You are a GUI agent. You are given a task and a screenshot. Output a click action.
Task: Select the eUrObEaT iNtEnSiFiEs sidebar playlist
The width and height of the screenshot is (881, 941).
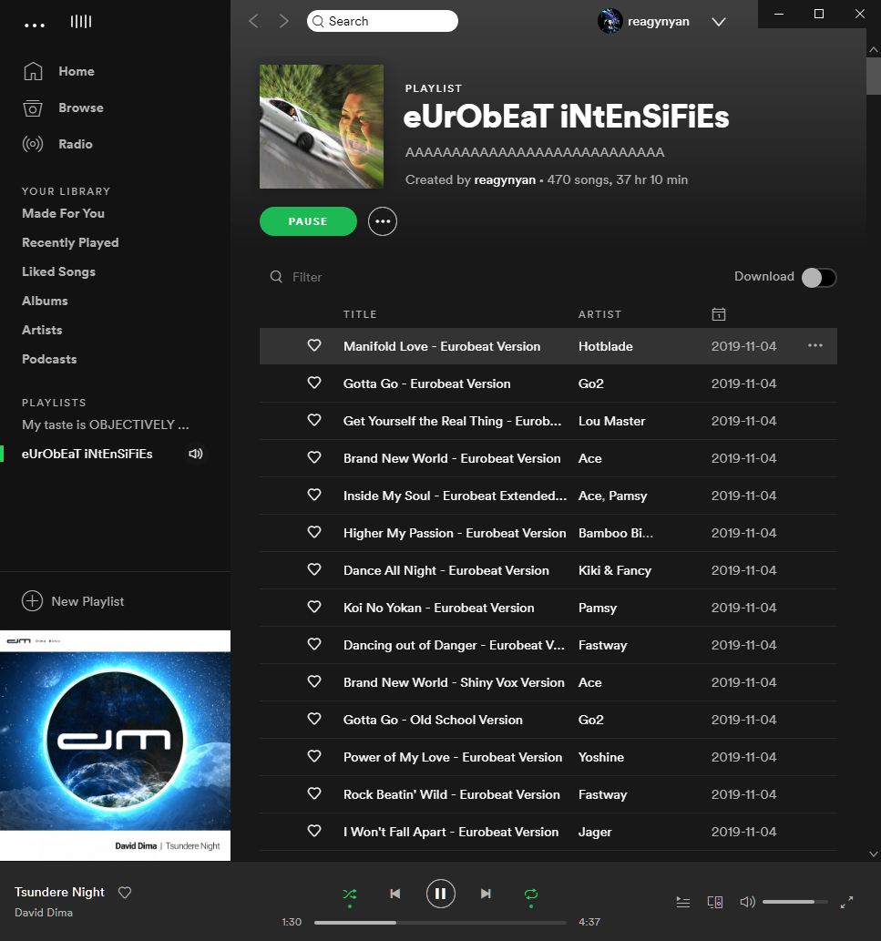[x=87, y=454]
